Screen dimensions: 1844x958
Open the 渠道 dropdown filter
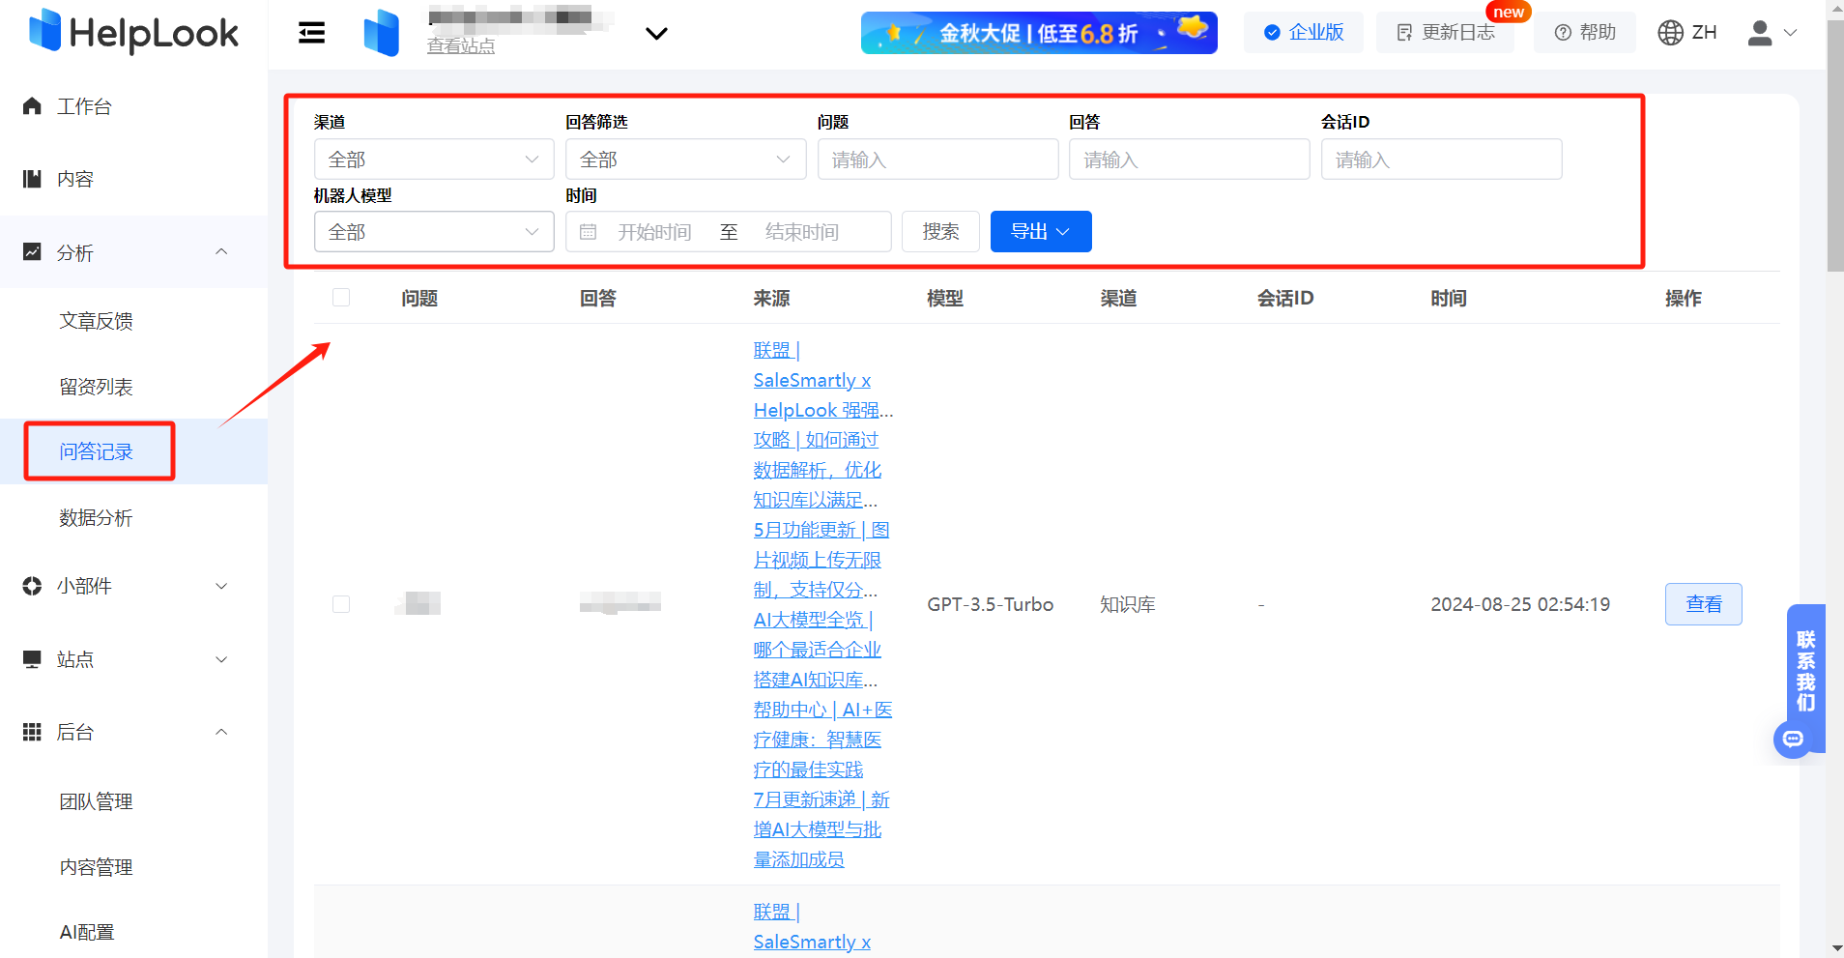pyautogui.click(x=434, y=160)
